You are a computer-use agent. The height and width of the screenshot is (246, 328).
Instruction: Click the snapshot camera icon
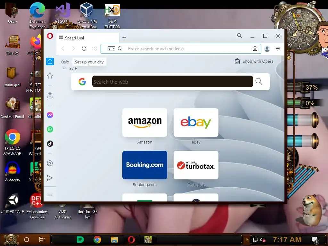[255, 49]
